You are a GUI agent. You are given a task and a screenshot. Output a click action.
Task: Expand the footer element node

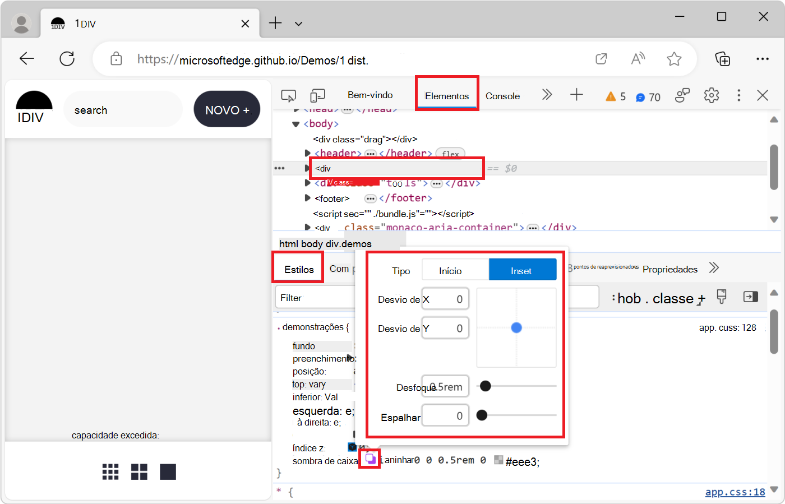(307, 198)
